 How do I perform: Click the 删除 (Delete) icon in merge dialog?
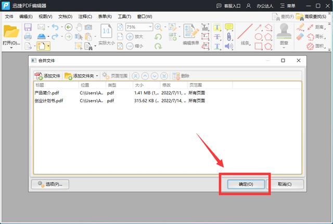[181, 76]
